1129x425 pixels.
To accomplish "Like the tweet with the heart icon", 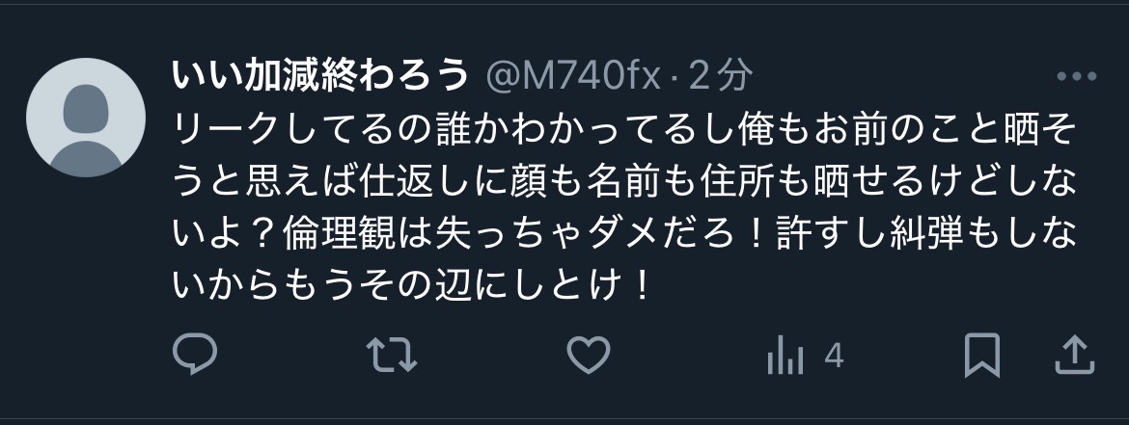I will [589, 356].
